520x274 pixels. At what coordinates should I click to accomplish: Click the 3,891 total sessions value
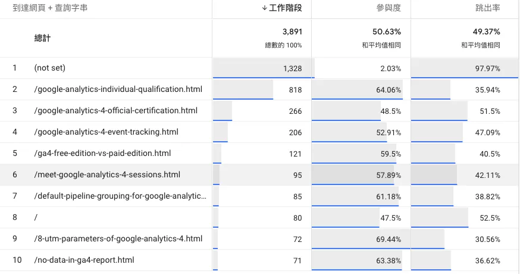tap(292, 32)
